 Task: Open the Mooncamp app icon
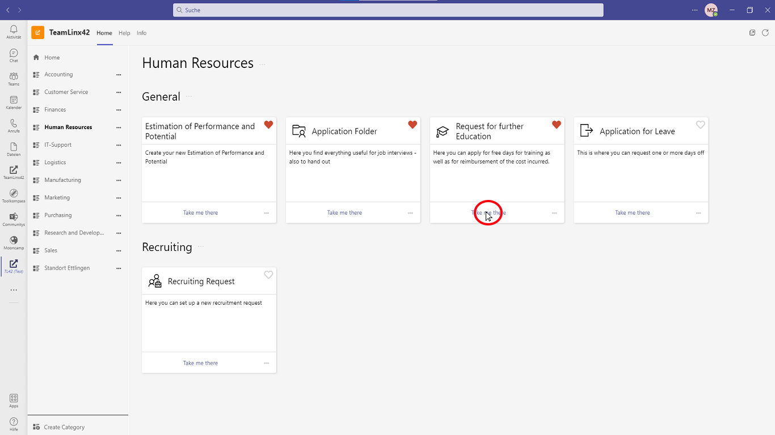(x=14, y=242)
